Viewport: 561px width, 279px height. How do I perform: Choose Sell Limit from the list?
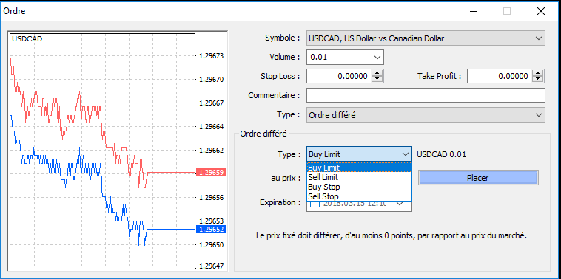click(x=359, y=177)
